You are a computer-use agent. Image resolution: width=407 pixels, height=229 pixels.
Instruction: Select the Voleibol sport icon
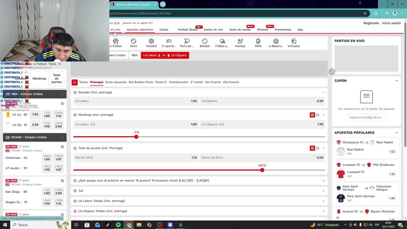pyautogui.click(x=151, y=43)
